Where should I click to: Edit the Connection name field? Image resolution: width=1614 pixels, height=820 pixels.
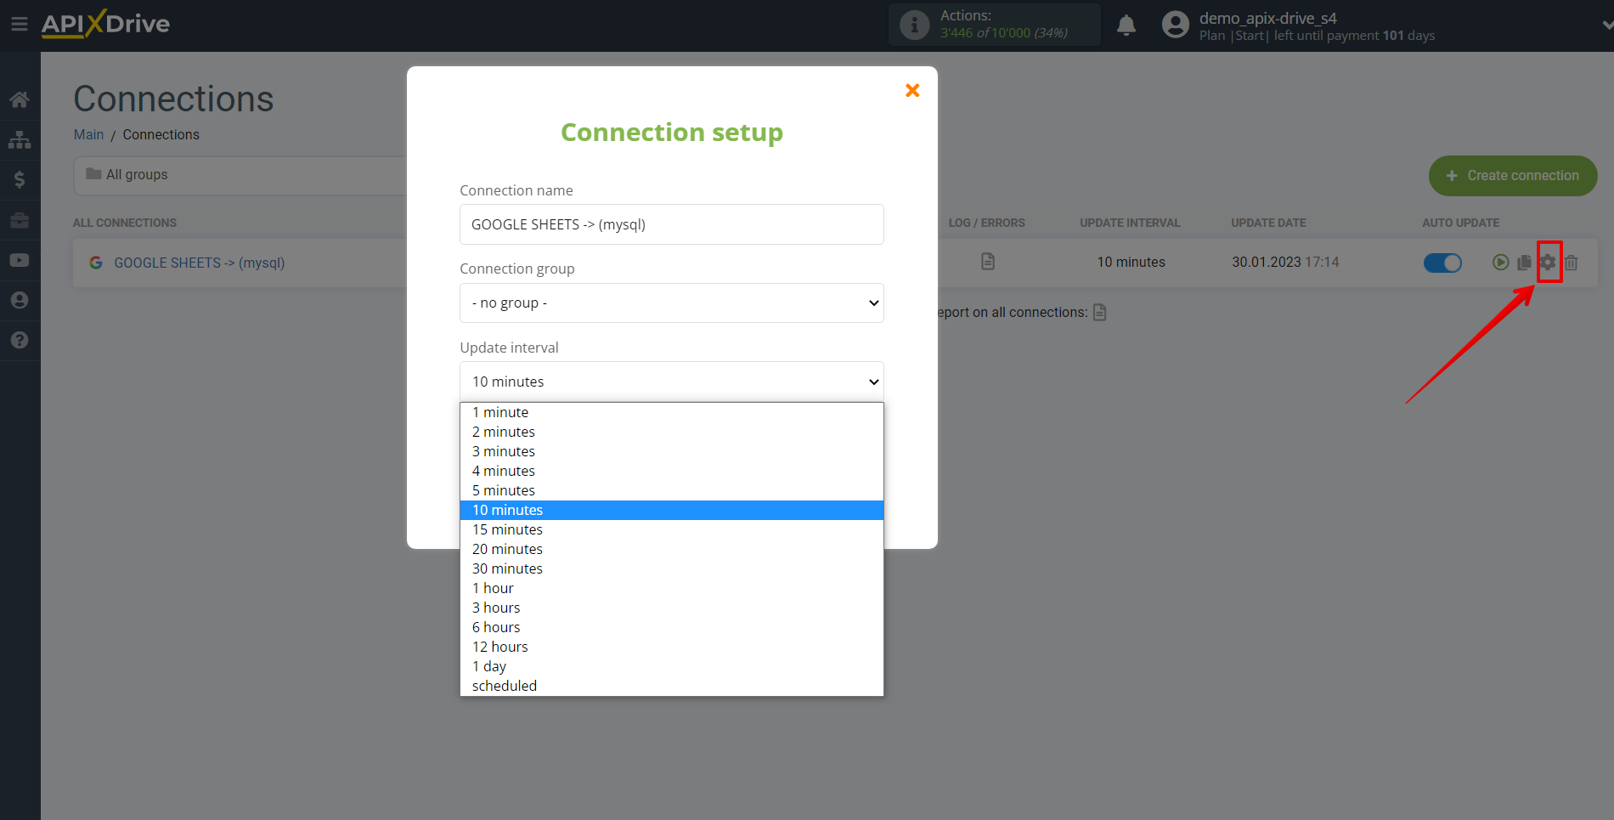pos(672,224)
